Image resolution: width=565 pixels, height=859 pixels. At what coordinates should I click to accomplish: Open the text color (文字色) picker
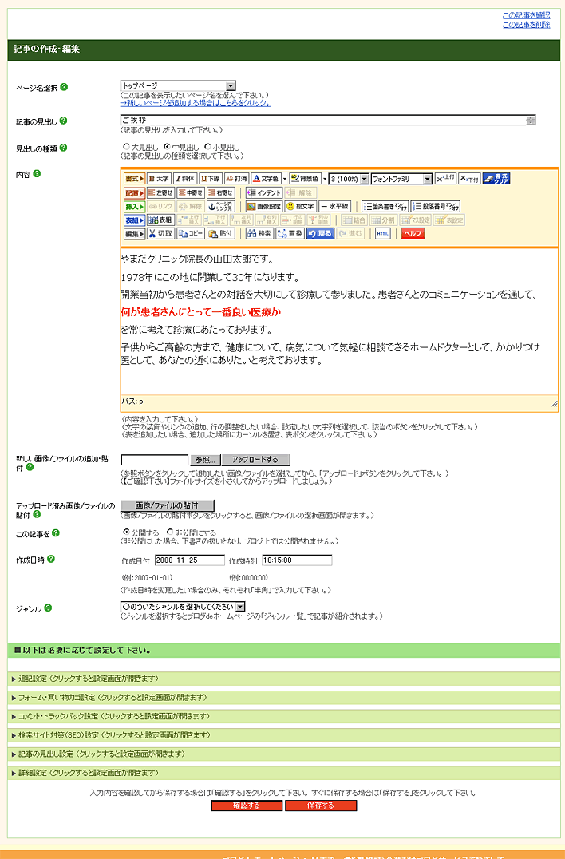point(265,179)
